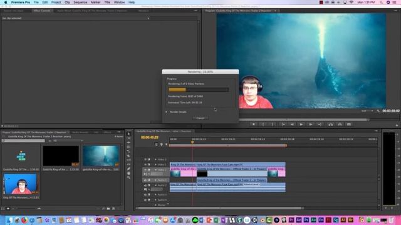Open the File menu

click(36, 2)
